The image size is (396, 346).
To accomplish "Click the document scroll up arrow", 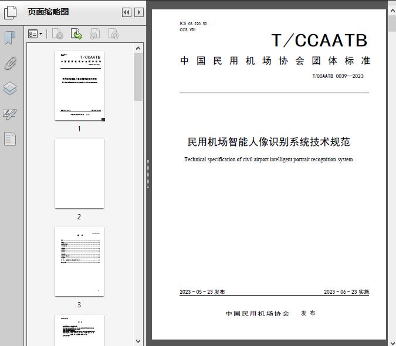I will pos(392,11).
